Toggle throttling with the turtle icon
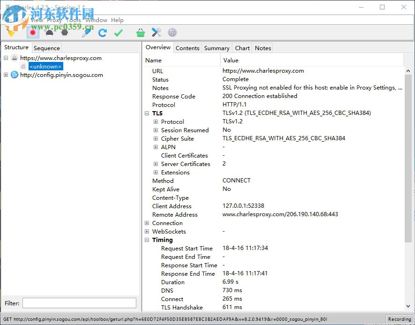This screenshot has height=325, width=415. pos(49,32)
